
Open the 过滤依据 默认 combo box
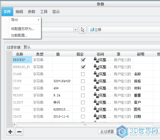(91, 47)
